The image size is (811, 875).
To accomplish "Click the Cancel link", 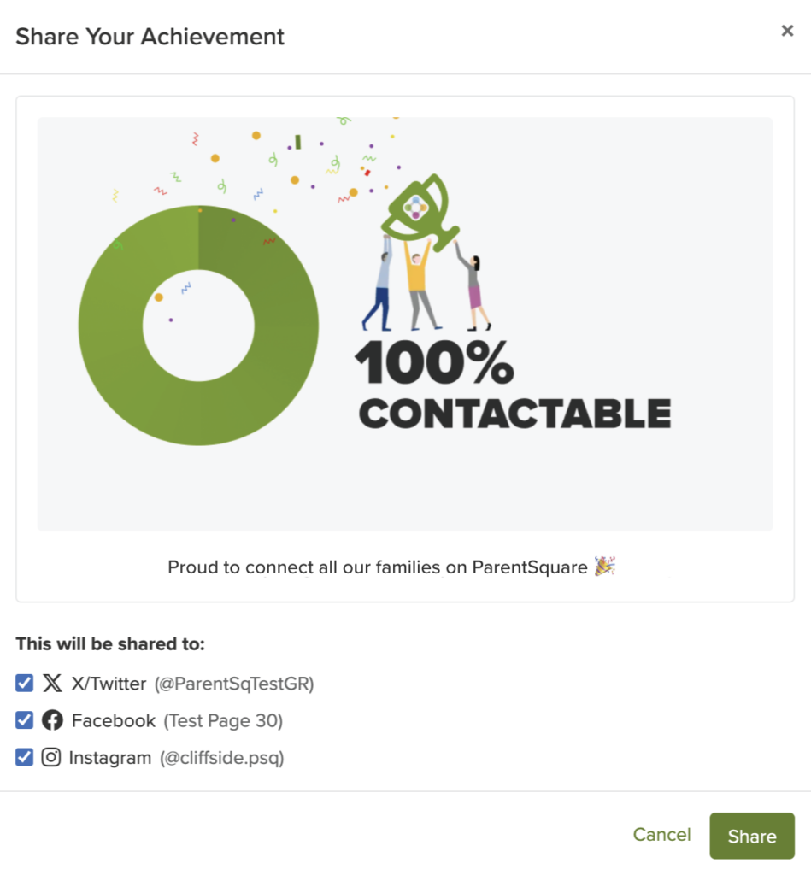I will point(661,835).
